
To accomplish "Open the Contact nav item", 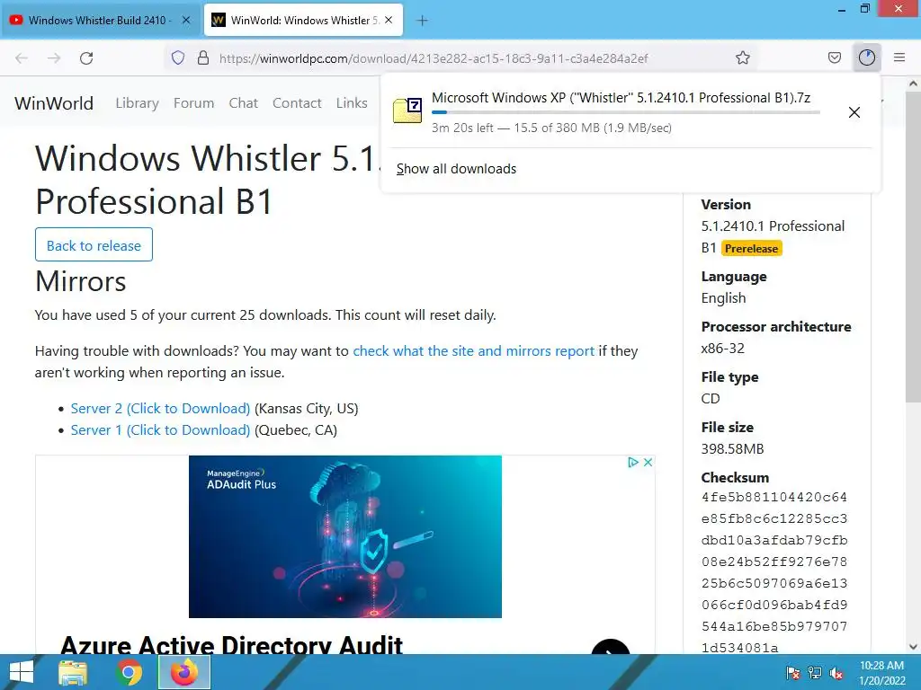I will (297, 102).
